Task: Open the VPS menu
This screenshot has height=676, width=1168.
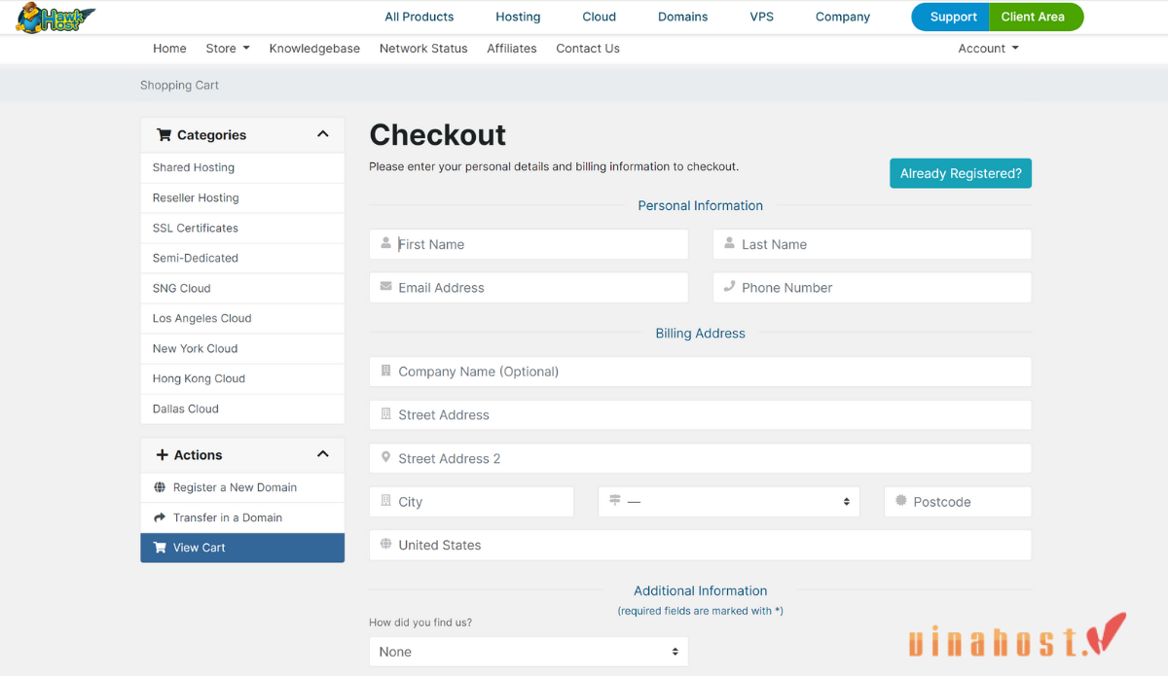Action: [762, 17]
